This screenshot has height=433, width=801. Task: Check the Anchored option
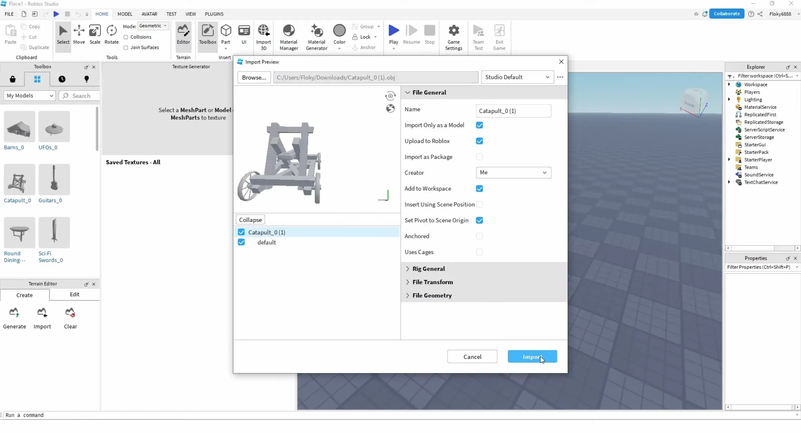480,236
